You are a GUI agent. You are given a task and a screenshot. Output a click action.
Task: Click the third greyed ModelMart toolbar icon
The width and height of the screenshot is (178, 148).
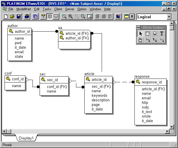pos(110,17)
